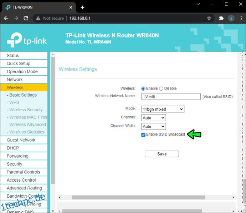
Task: Click the '(Also called SSID)' text
Action: [217, 97]
